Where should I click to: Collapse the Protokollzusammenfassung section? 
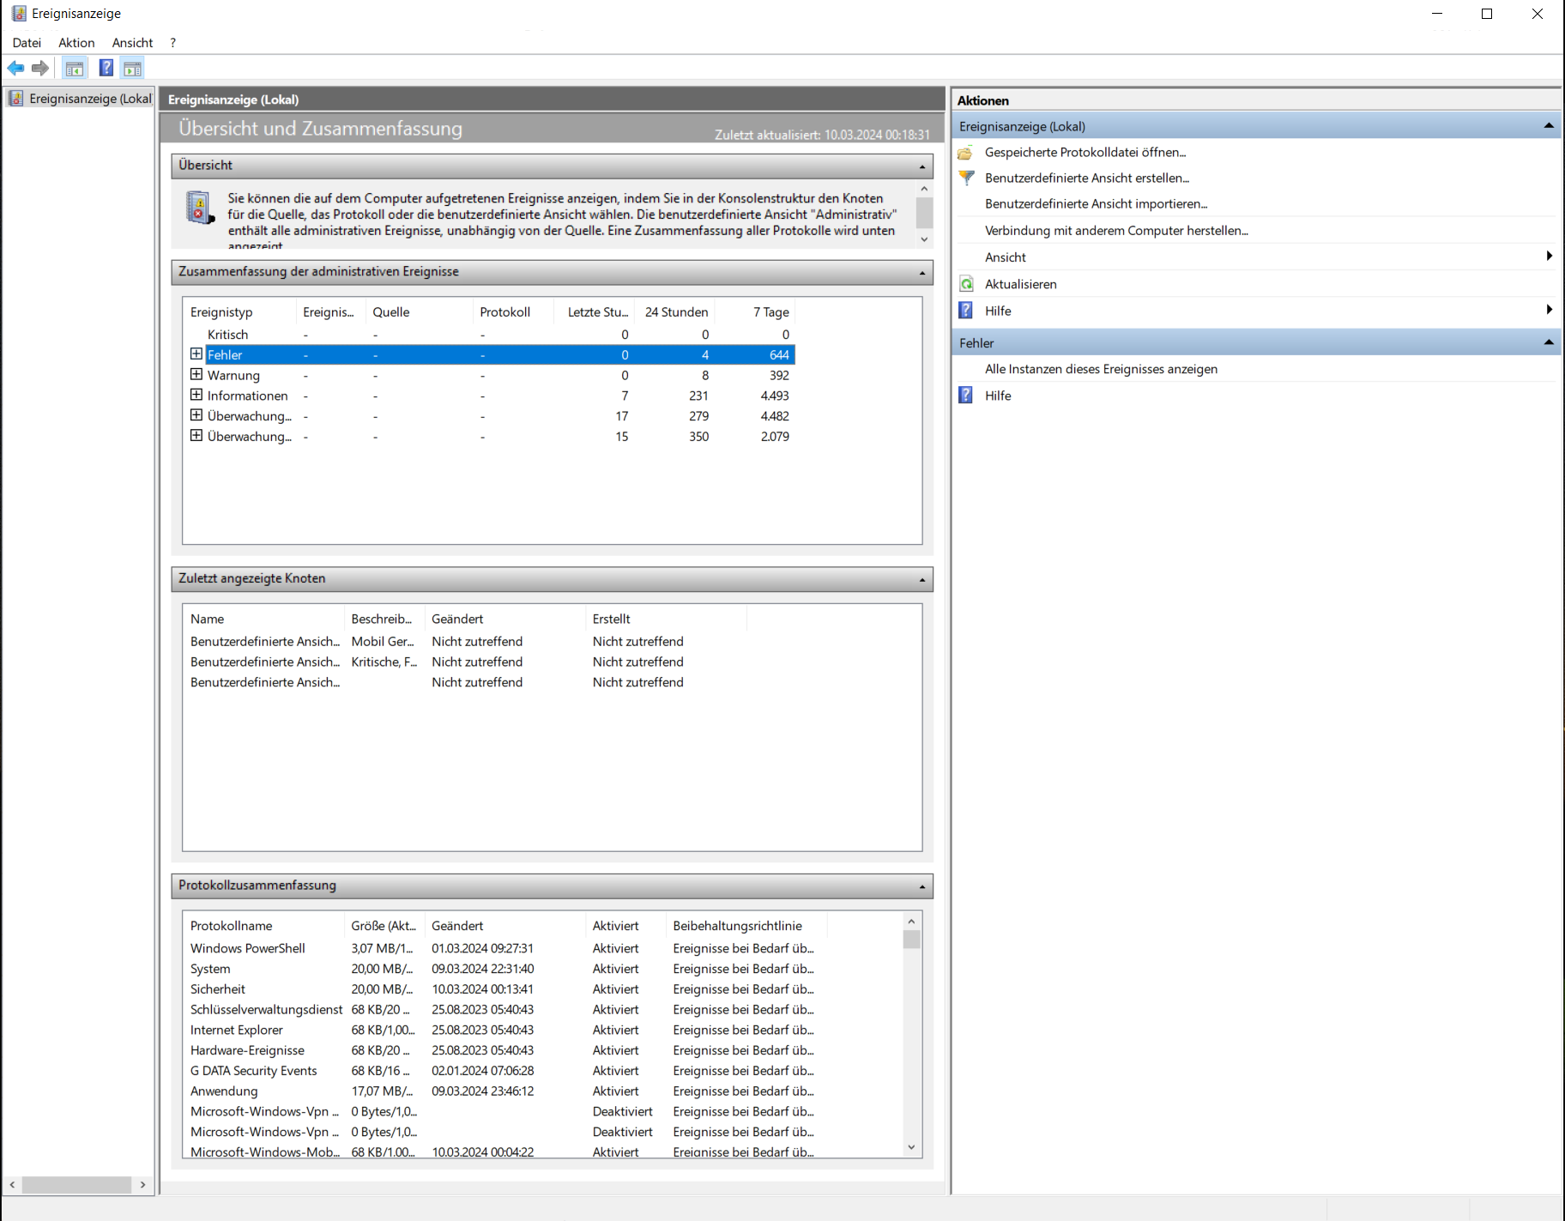[x=922, y=886]
